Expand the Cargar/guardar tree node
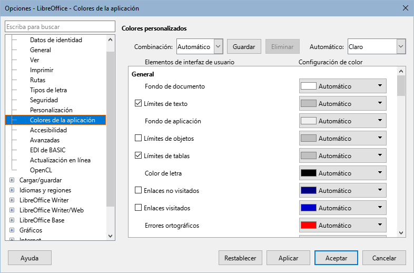 [12, 180]
